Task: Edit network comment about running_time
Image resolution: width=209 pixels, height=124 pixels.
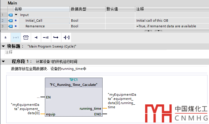Action: pos(48,69)
